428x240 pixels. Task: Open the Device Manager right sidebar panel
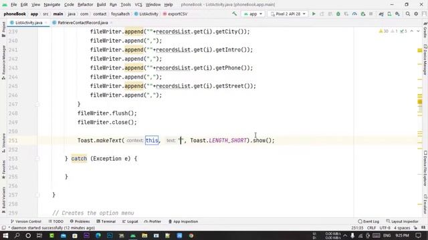pos(425,59)
